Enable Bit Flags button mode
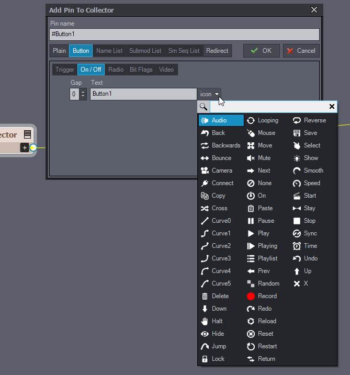The image size is (350, 375). click(x=141, y=70)
